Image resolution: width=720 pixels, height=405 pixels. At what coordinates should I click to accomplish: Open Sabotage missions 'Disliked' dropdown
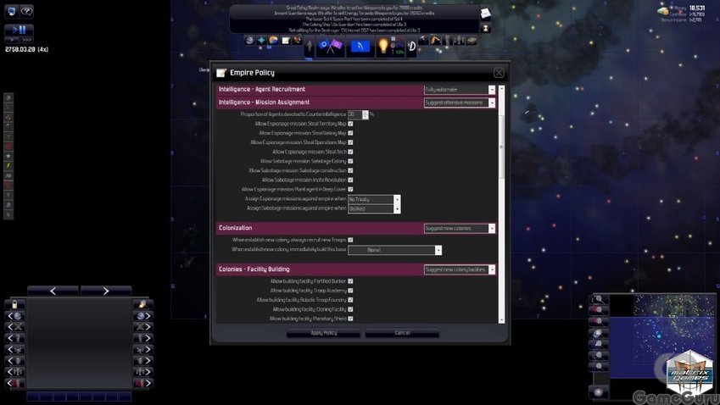click(x=374, y=208)
